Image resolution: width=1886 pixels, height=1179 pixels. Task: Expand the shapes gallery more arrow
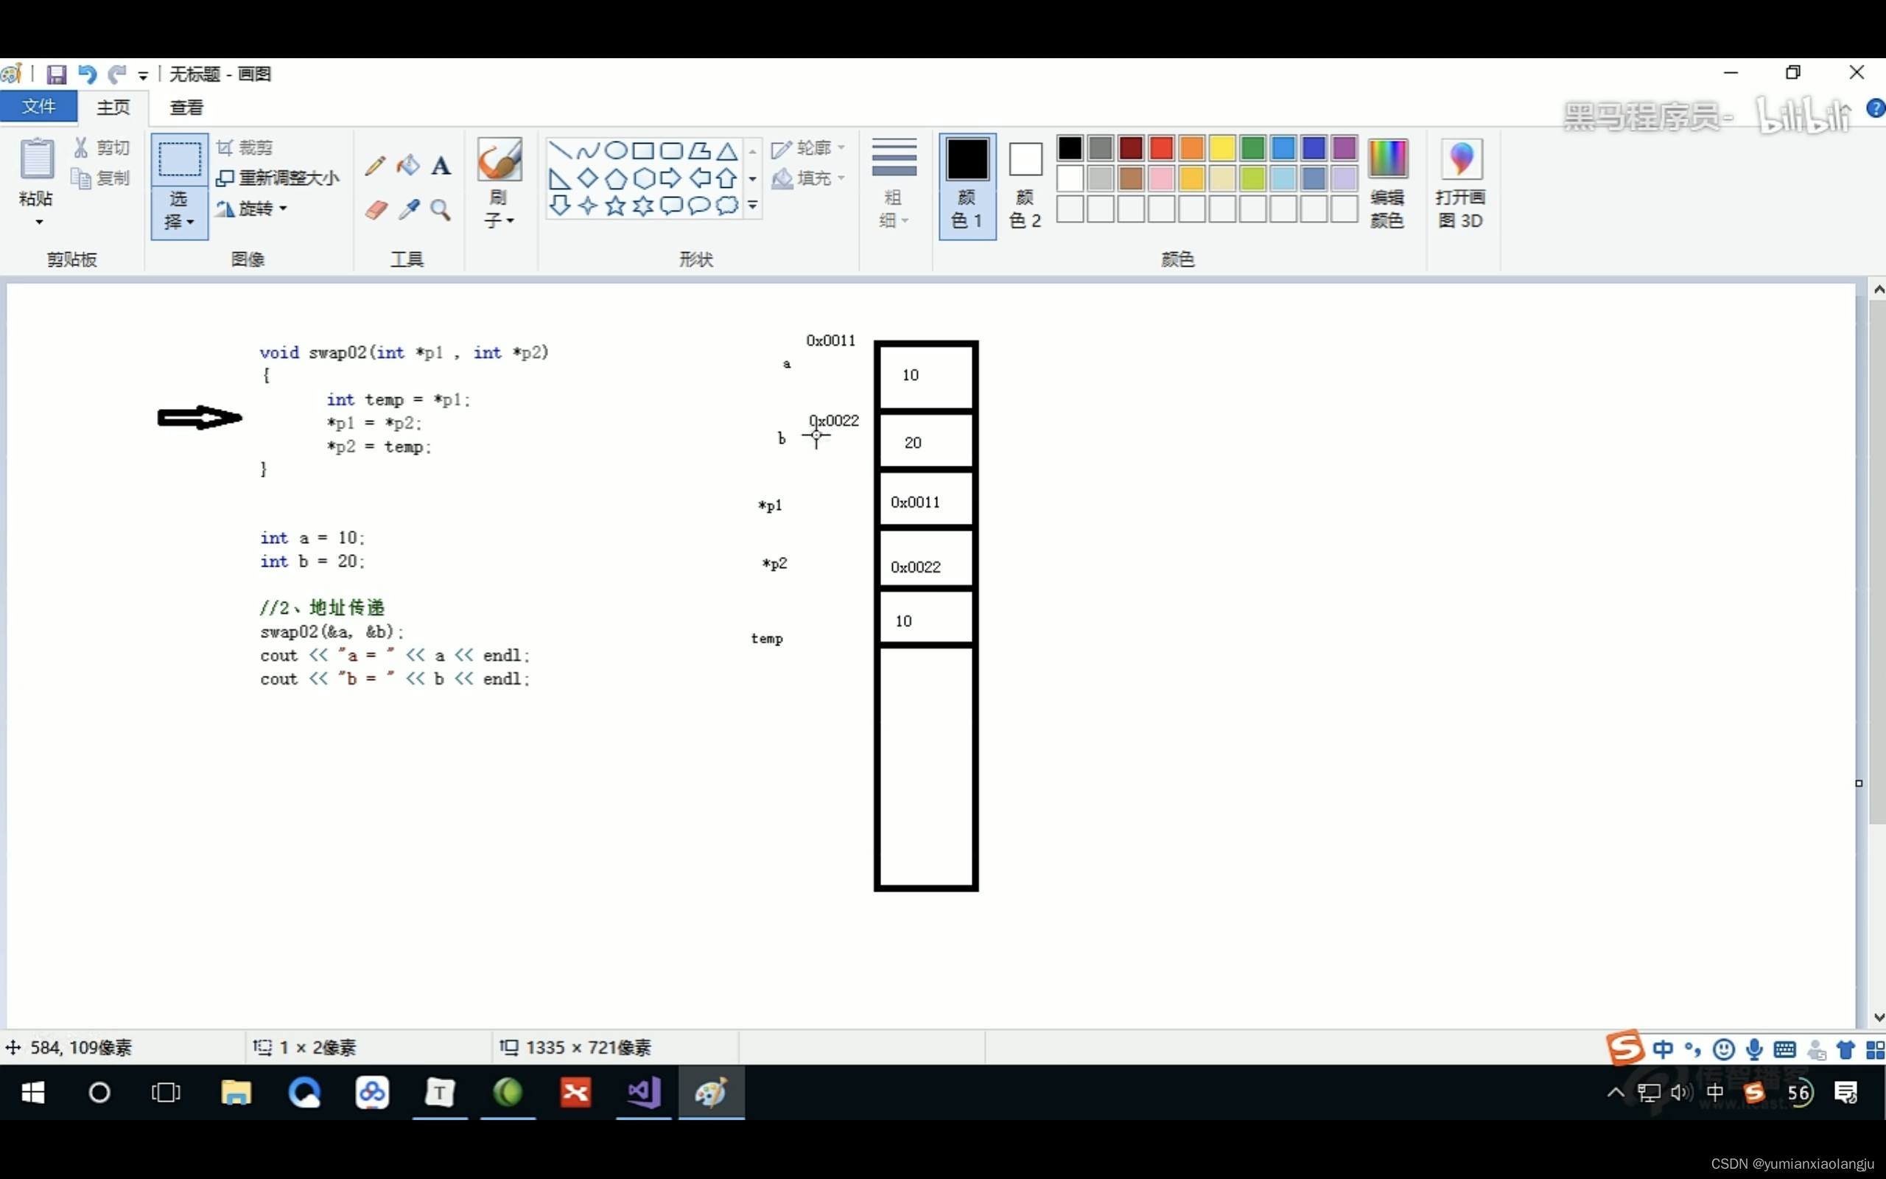(x=753, y=206)
